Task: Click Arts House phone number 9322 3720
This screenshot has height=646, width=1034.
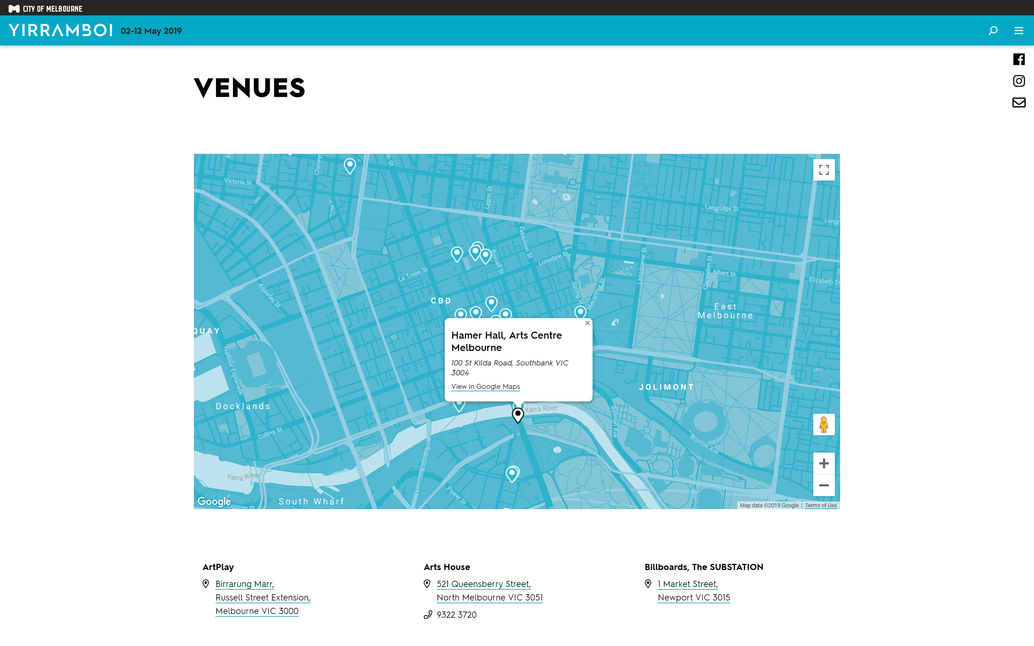Action: click(x=456, y=615)
